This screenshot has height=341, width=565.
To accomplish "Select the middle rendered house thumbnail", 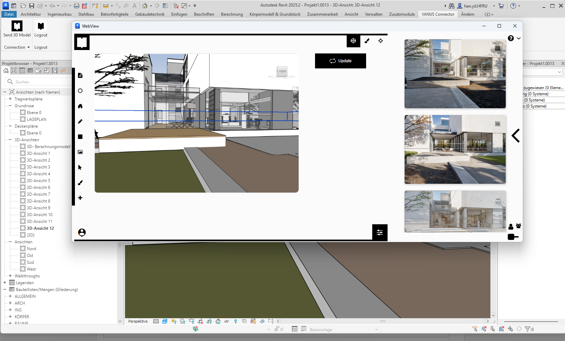I will coord(455,149).
